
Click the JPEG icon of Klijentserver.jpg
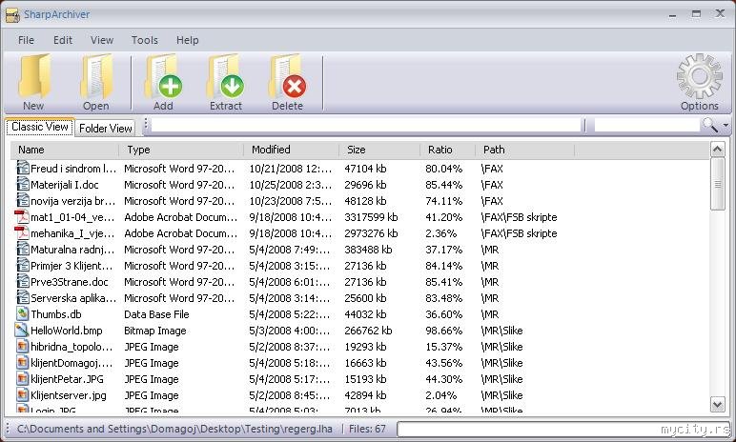23,395
